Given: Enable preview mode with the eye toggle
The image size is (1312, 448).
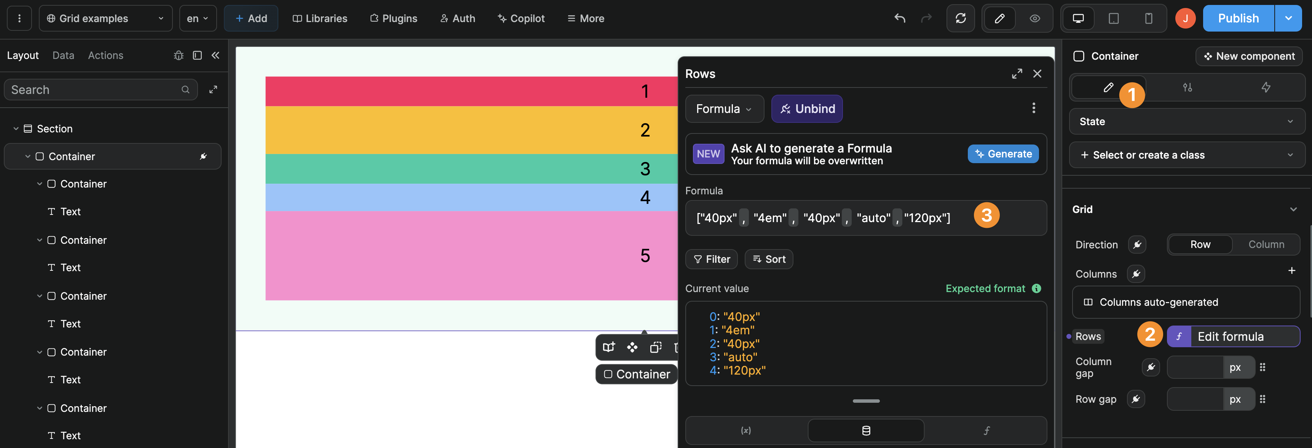Looking at the screenshot, I should pos(1034,18).
